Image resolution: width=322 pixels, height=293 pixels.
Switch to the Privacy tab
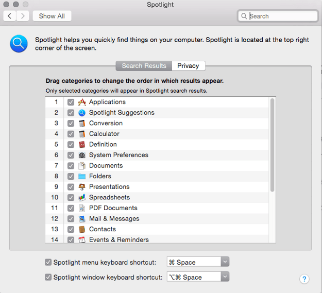pyautogui.click(x=189, y=66)
